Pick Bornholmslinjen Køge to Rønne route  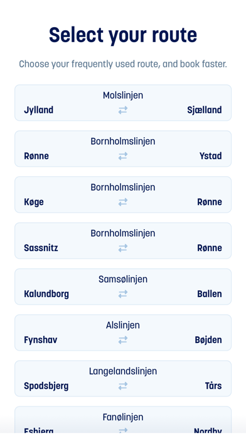tap(123, 194)
